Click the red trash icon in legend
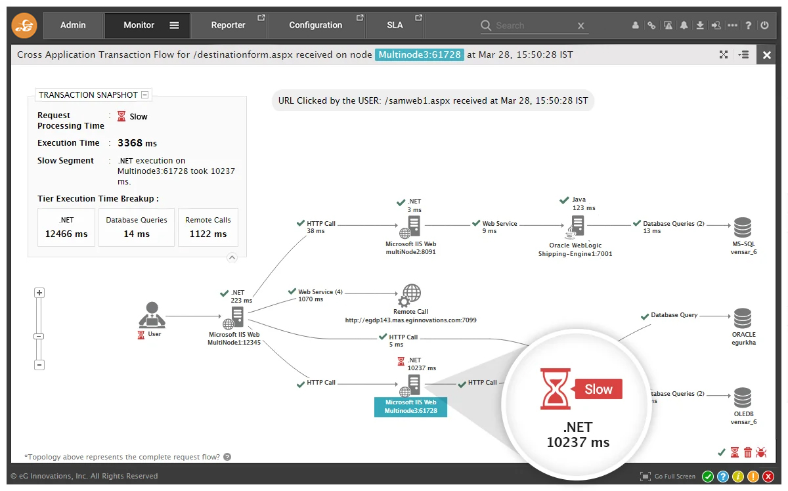Viewport: 788px width, 491px height. 748,452
